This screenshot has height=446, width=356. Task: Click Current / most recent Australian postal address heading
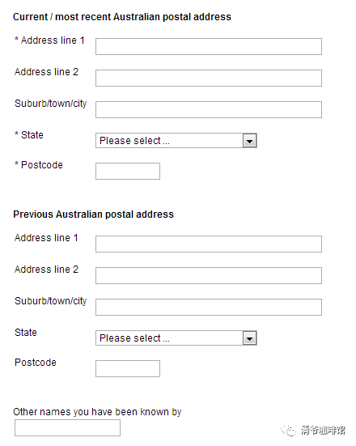tap(122, 17)
